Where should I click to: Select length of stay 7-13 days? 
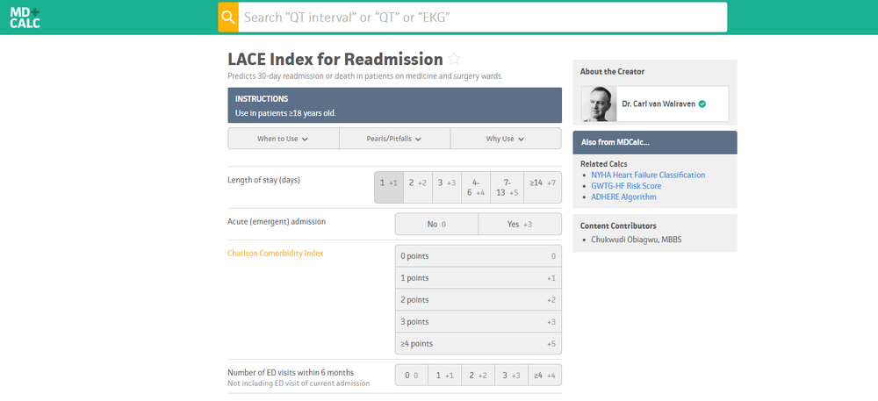(x=507, y=188)
